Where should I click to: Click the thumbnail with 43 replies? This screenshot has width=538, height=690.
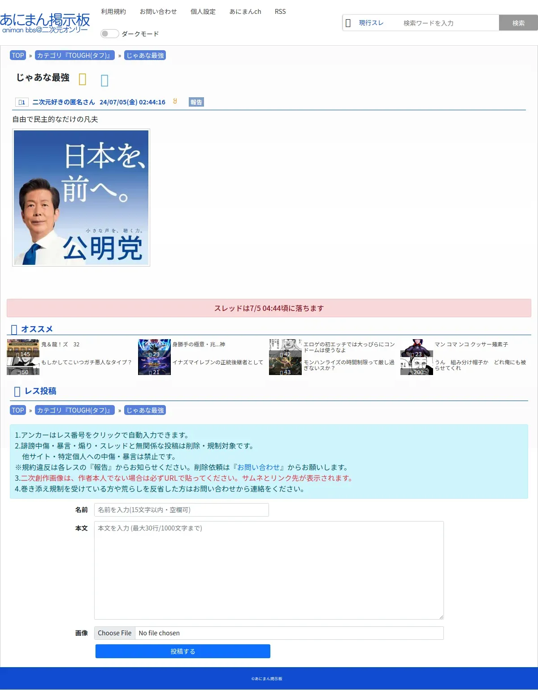point(285,366)
